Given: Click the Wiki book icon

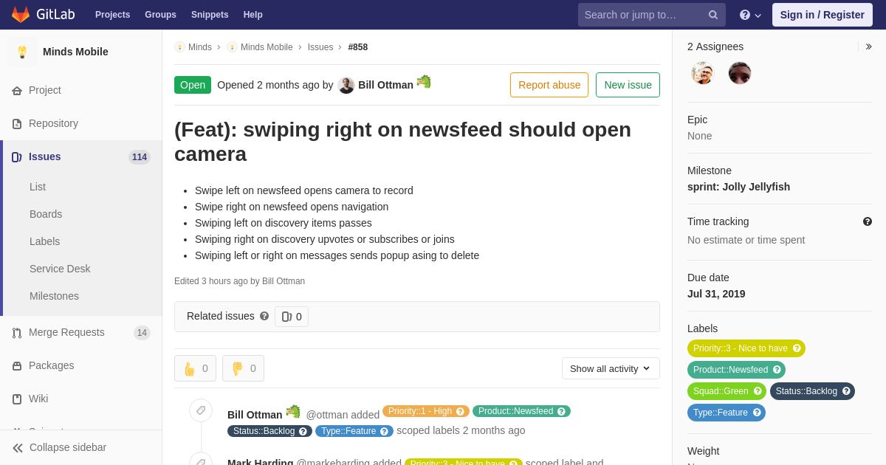Looking at the screenshot, I should point(17,399).
